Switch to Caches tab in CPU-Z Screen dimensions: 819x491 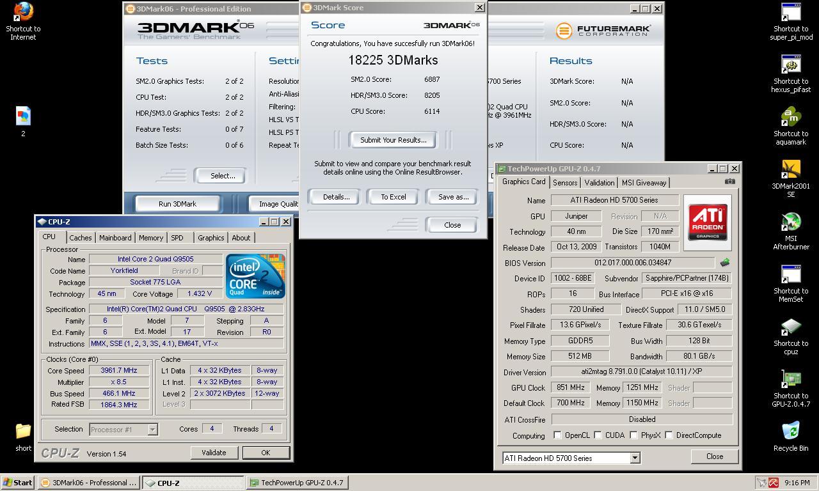80,238
